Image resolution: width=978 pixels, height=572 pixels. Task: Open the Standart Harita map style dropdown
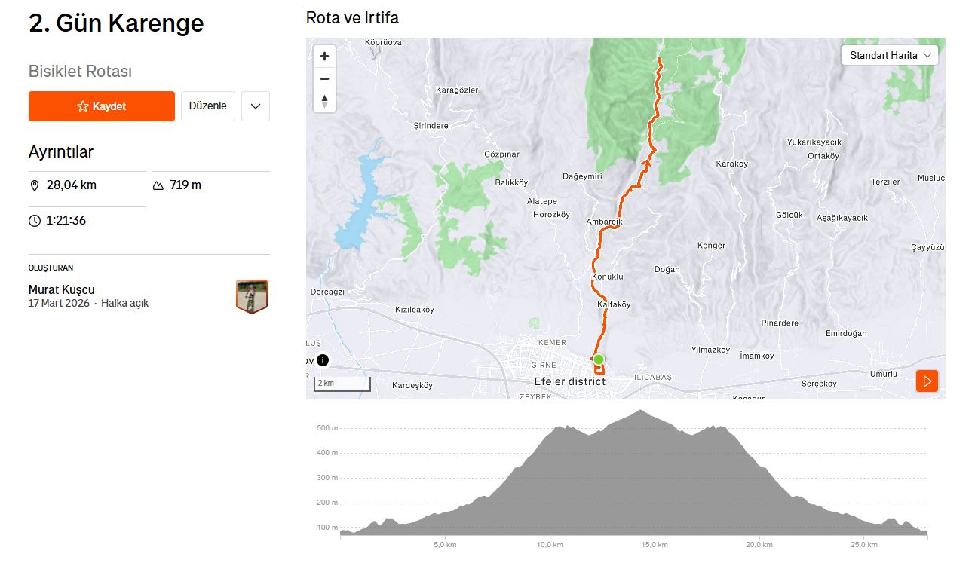coord(890,55)
